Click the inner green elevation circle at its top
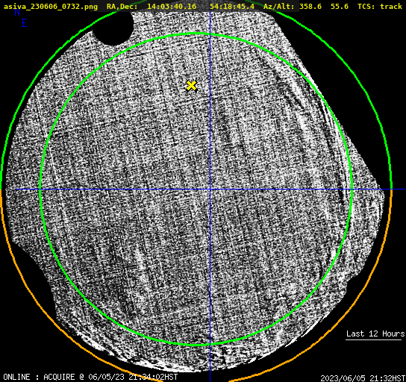Viewport: 406px width, 382px height. (196, 34)
